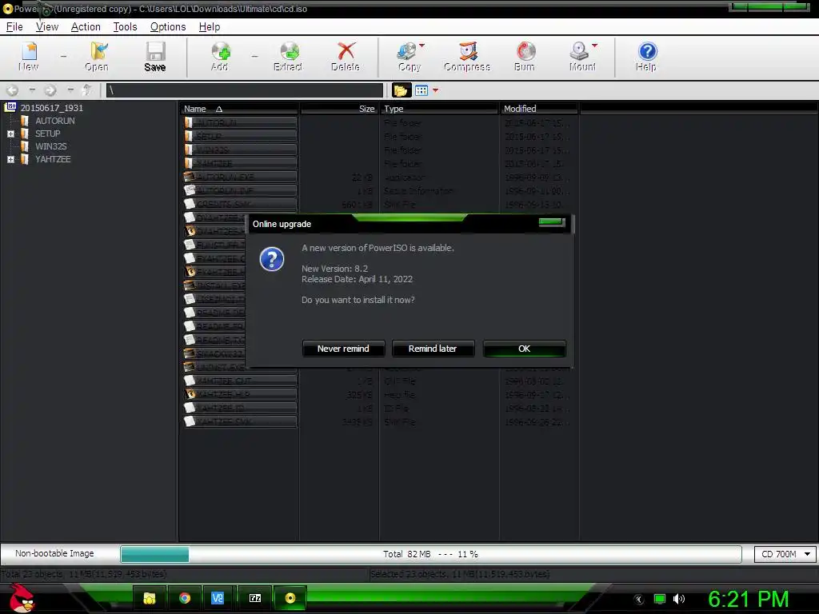Open the View menu

(x=47, y=26)
